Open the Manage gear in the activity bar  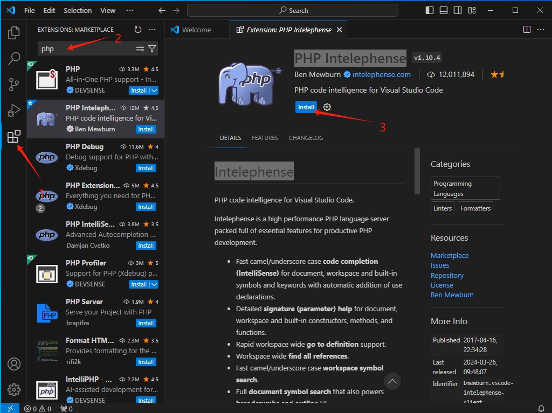(x=14, y=390)
